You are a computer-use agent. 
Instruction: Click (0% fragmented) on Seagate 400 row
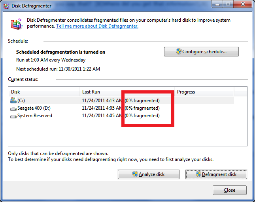coord(142,108)
